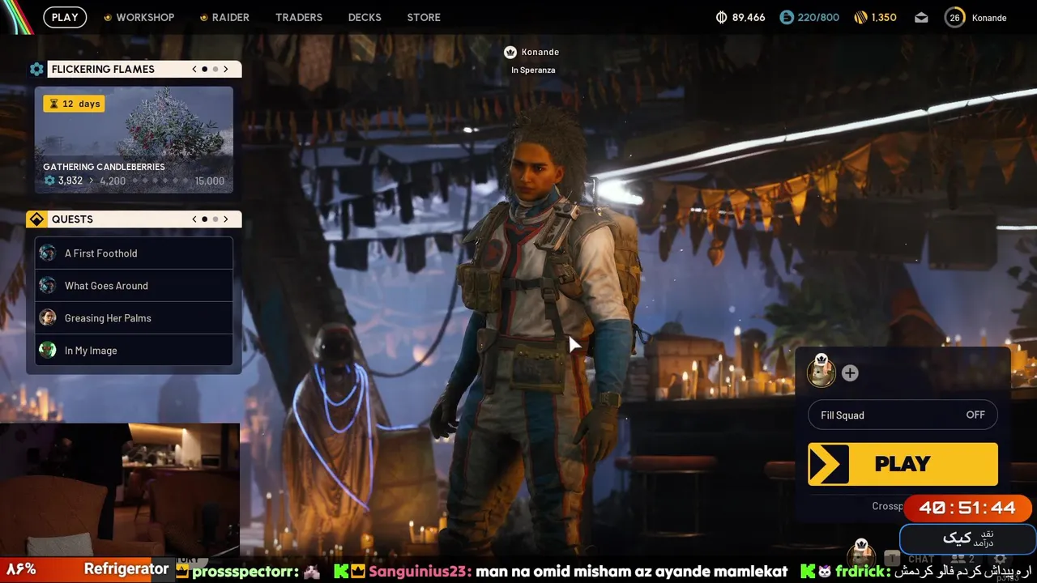Image resolution: width=1037 pixels, height=583 pixels.
Task: Open the level 26 profile badge
Action: pos(955,17)
